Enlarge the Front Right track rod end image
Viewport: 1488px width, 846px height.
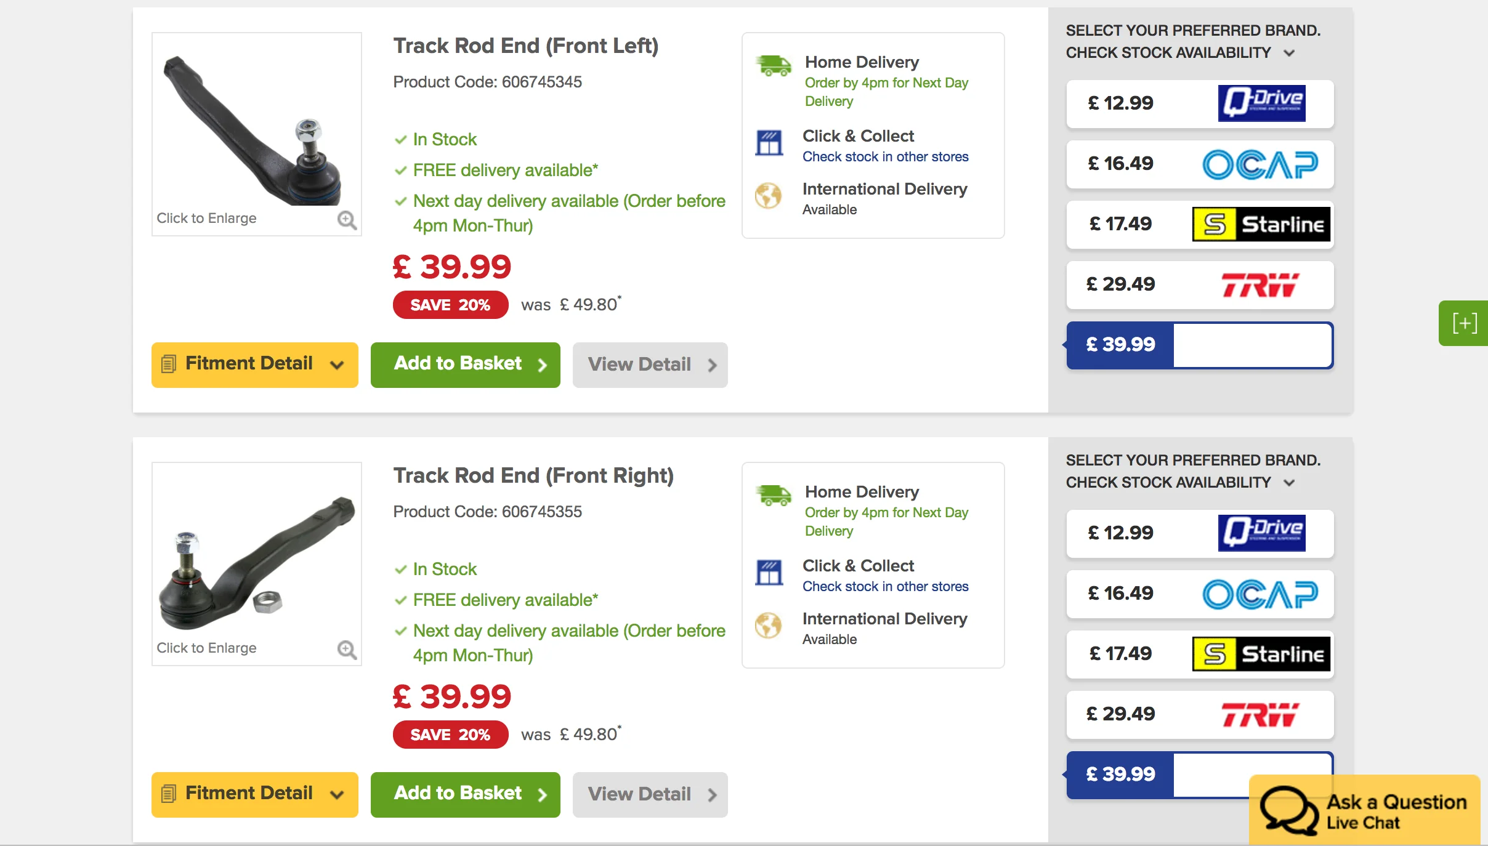tap(256, 563)
